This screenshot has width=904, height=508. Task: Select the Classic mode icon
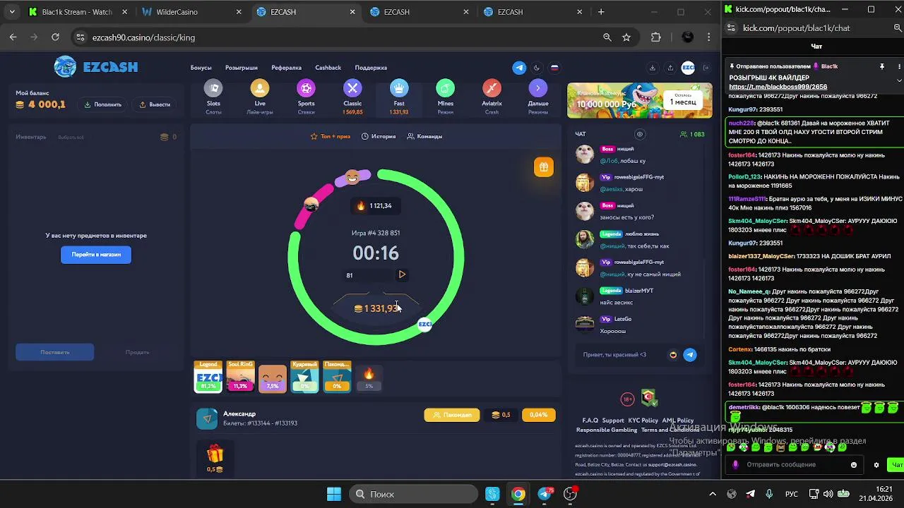[x=352, y=89]
